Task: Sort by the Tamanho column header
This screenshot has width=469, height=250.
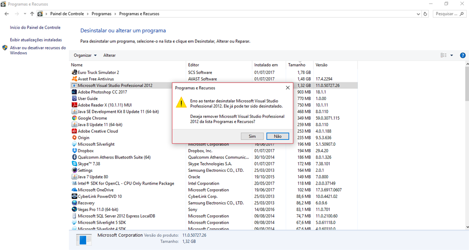Action: [x=300, y=65]
